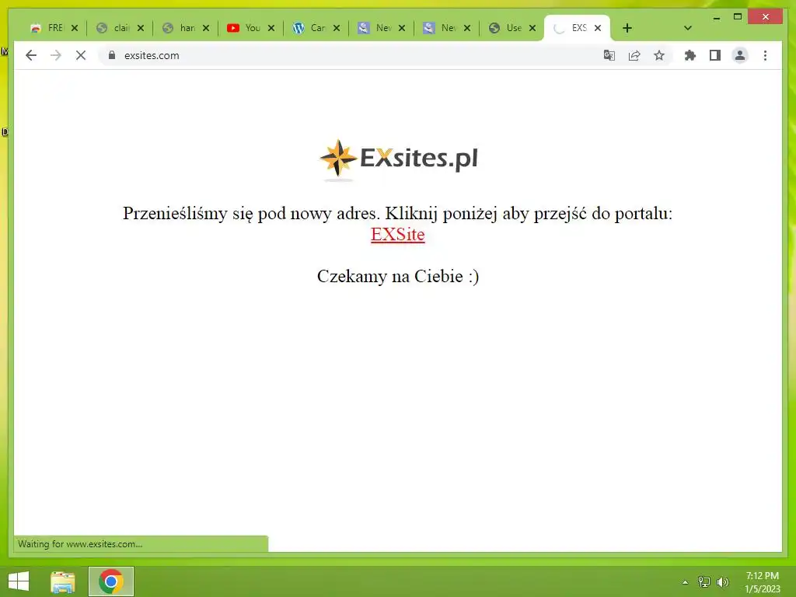Follow the red EXSite link

click(397, 235)
